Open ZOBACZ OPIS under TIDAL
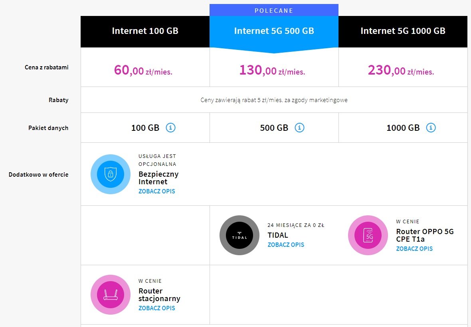Image resolution: width=471 pixels, height=327 pixels. [286, 244]
